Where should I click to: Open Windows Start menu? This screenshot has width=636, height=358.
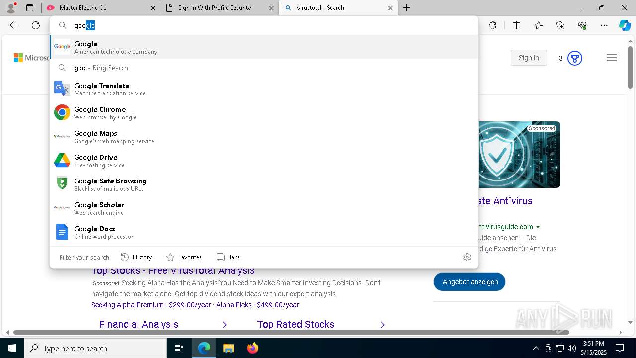12,348
